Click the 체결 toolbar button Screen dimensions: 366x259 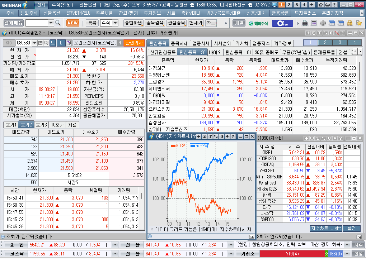(x=239, y=23)
